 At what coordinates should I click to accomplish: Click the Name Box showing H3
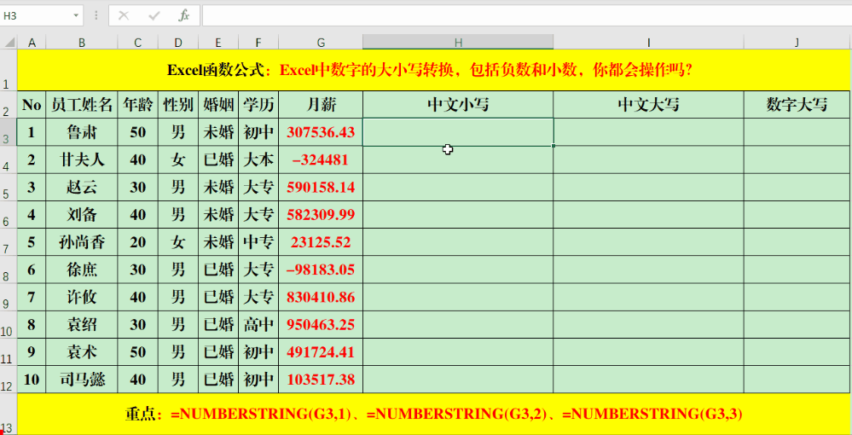tap(36, 15)
